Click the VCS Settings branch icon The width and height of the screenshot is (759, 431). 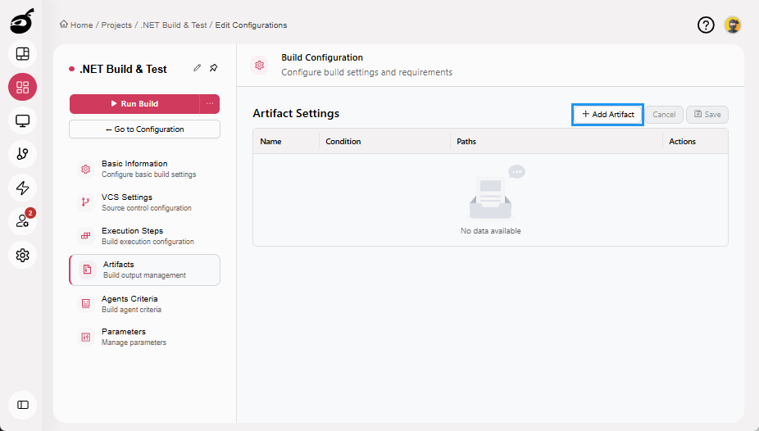pyautogui.click(x=86, y=202)
